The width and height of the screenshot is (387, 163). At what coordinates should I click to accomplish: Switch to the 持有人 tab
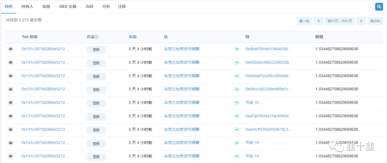click(x=27, y=7)
